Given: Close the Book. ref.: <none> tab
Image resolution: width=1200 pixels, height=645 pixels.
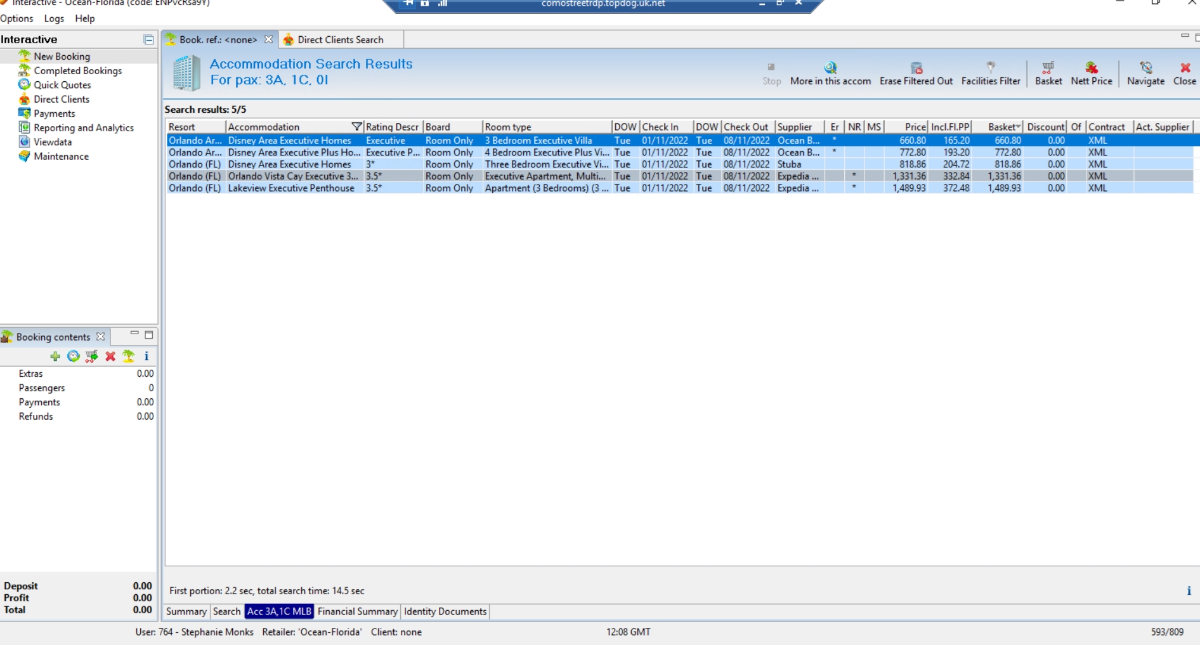Looking at the screenshot, I should (x=268, y=39).
